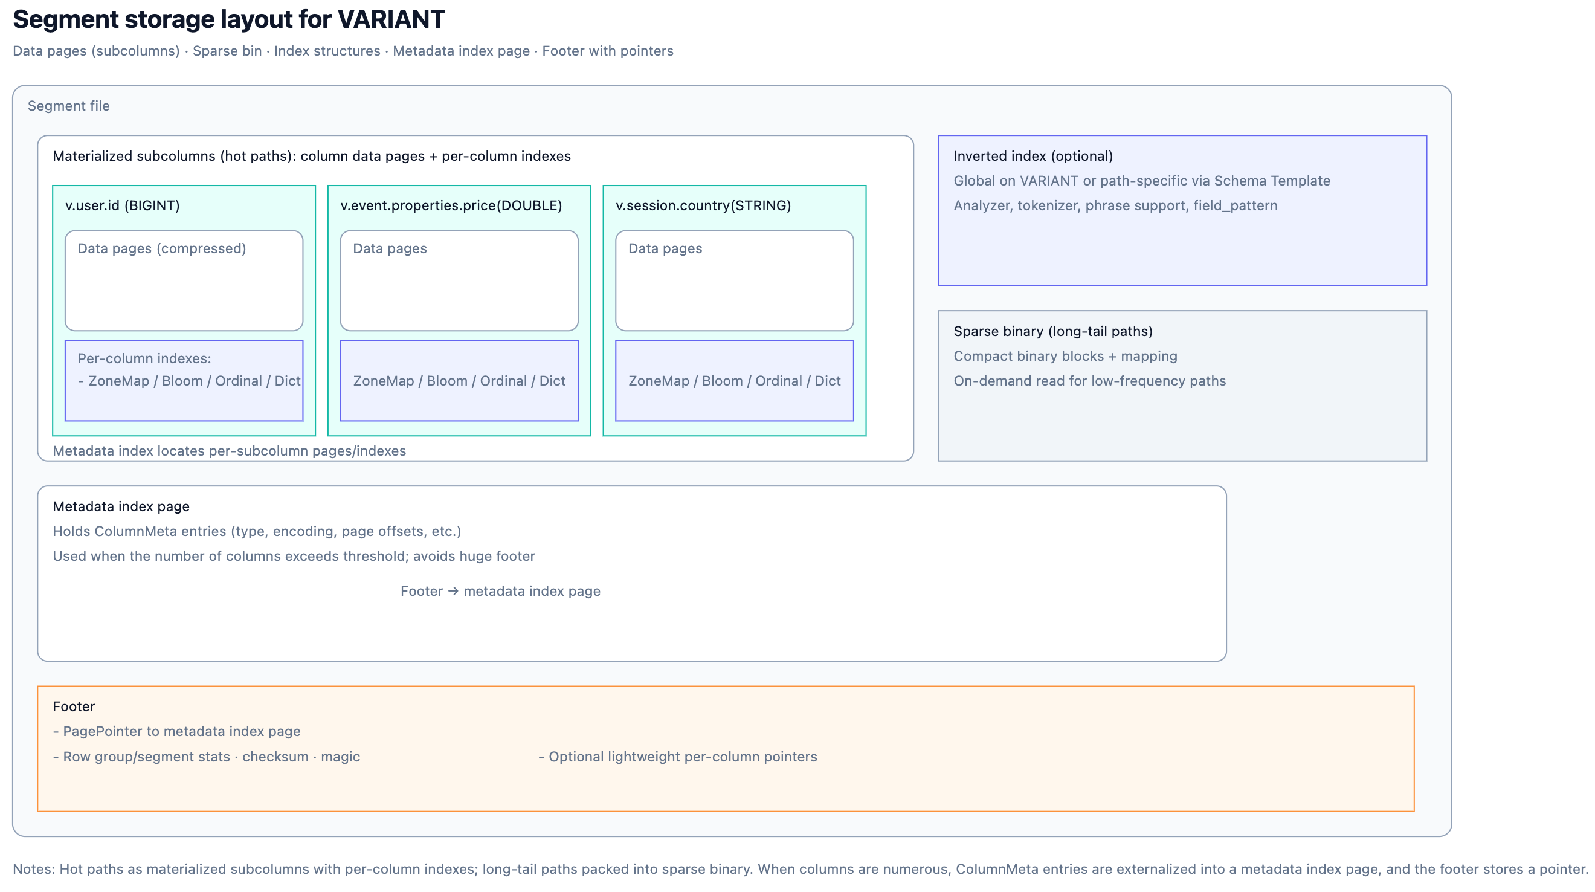This screenshot has width=1595, height=892.
Task: Select the v.session.country(STRING) subcolumn
Action: (734, 309)
